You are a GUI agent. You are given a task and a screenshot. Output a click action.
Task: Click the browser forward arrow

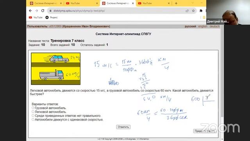click(x=36, y=11)
